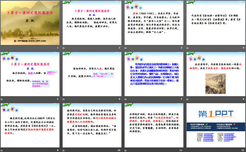Select slide 11 thumbnail
The height and width of the screenshot is (152, 246).
(x=153, y=125)
